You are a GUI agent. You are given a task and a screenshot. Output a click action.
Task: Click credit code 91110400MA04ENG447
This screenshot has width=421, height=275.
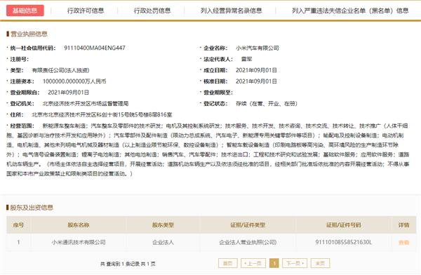tap(95, 48)
